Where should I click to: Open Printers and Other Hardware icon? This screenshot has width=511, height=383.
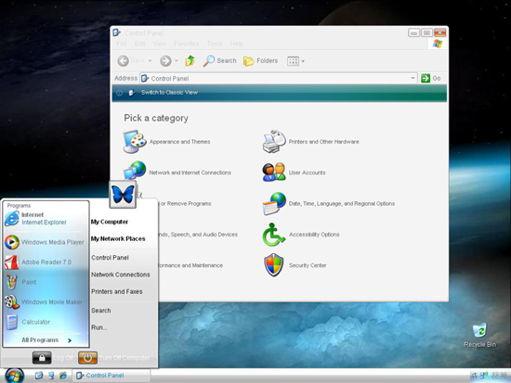[x=274, y=142]
